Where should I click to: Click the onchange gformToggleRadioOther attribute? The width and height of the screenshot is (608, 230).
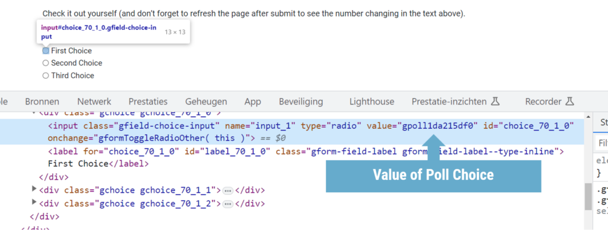click(151, 138)
